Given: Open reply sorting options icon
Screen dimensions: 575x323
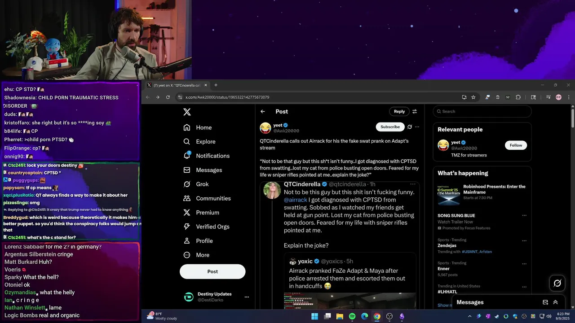Looking at the screenshot, I should 415,112.
